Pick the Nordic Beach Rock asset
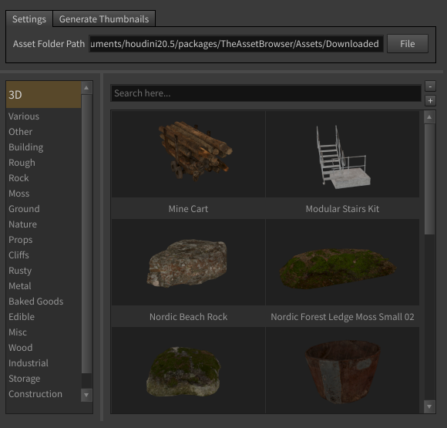 [188, 262]
